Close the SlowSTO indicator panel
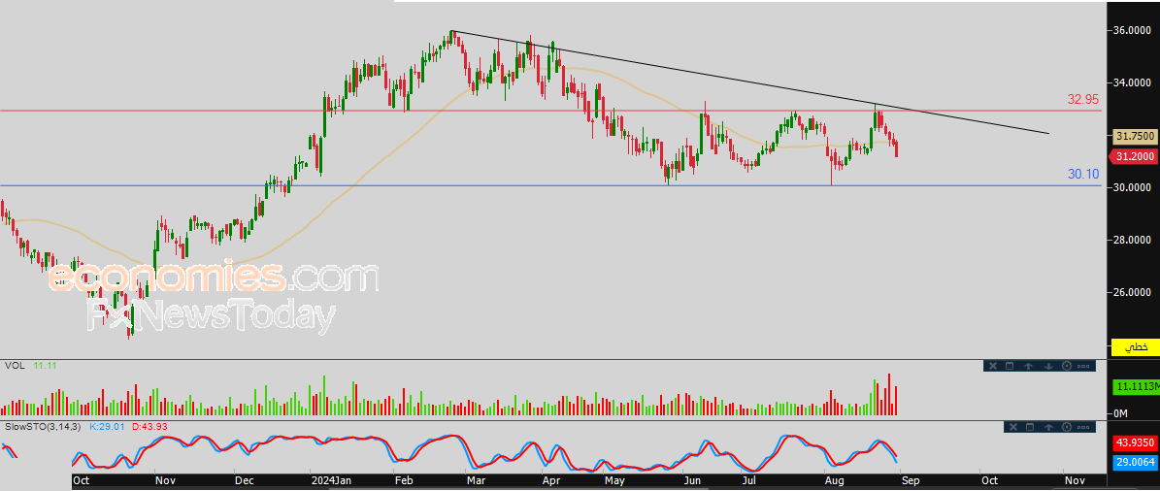Screen dimensions: 1160x491 click(x=1013, y=427)
